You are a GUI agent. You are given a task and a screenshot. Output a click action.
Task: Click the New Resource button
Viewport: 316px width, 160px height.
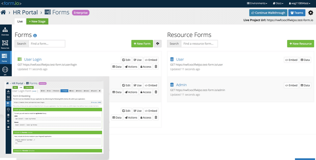pos(300,44)
